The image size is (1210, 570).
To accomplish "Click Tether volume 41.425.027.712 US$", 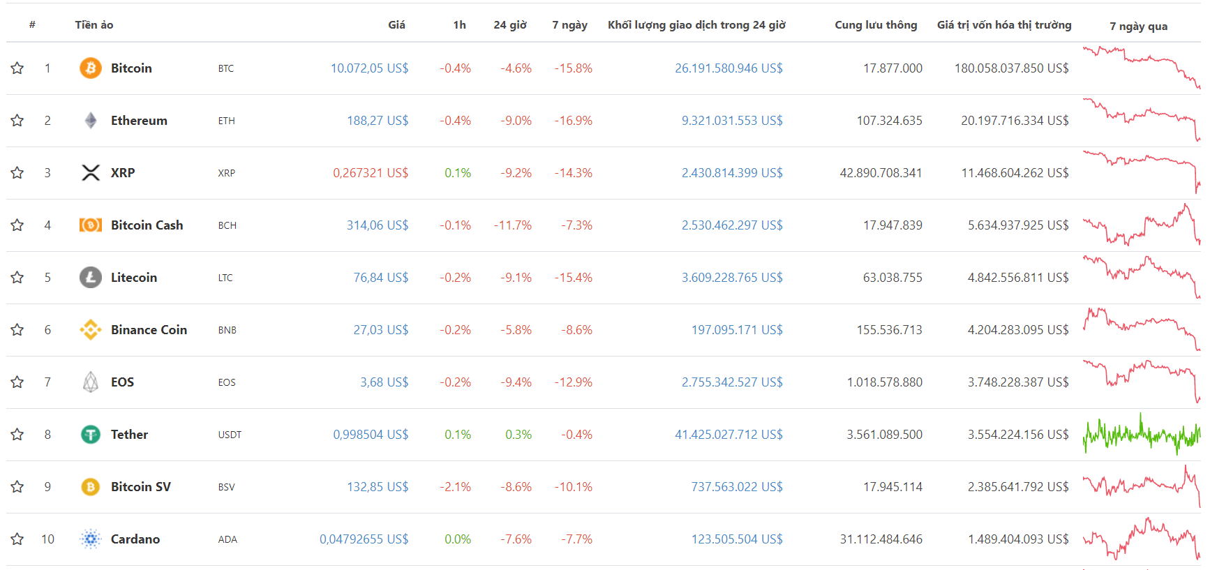I will point(729,435).
